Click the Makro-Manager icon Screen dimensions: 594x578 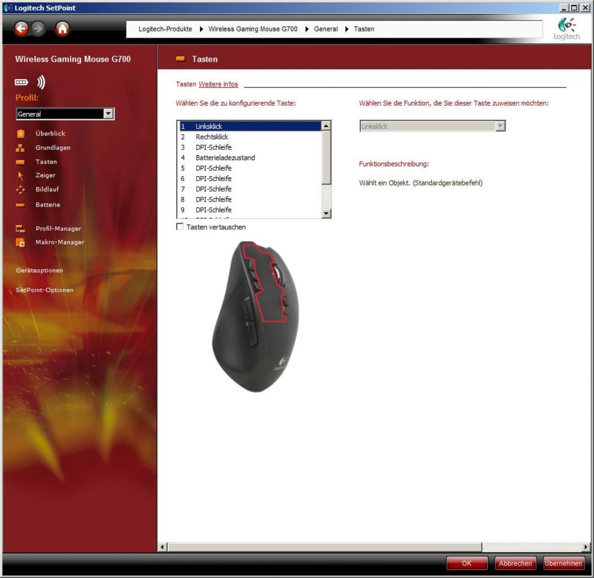[x=20, y=242]
